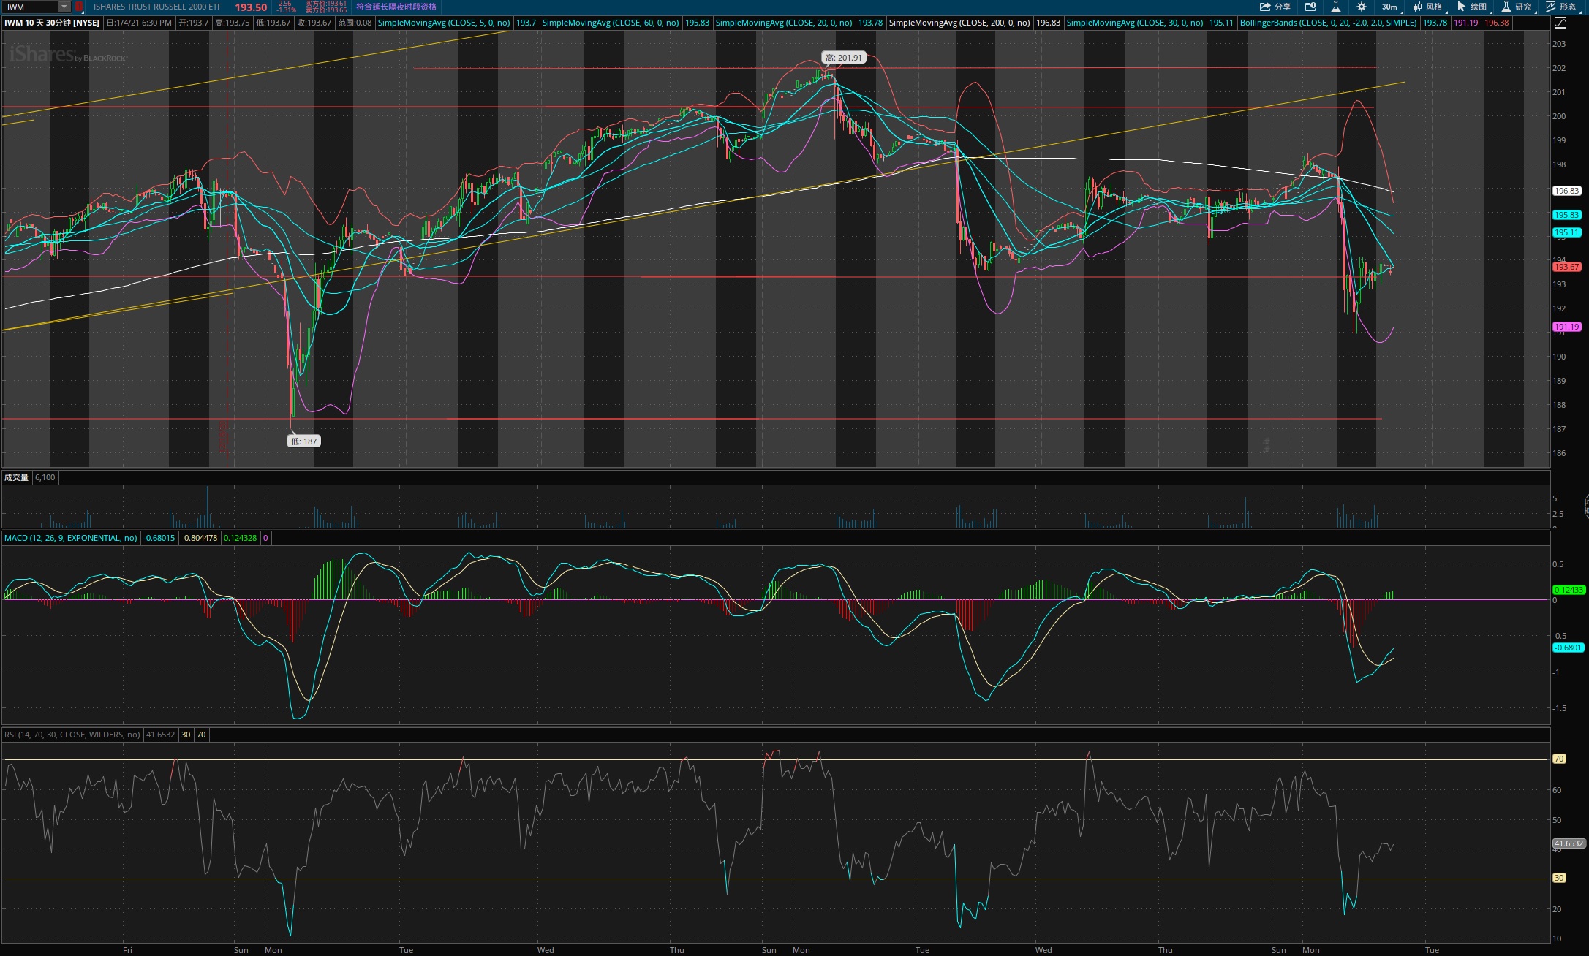
Task: Select SimpleMovingAvg (CLOSE, 30, 0, no) study label
Action: coord(1135,23)
